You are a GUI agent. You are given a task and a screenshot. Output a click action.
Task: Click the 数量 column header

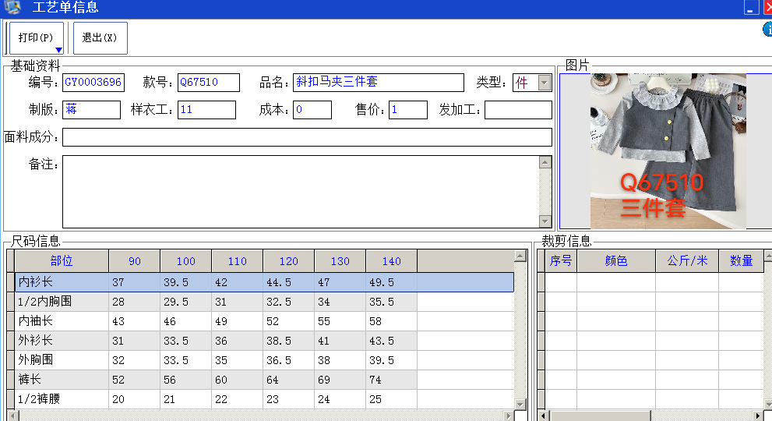click(x=741, y=260)
